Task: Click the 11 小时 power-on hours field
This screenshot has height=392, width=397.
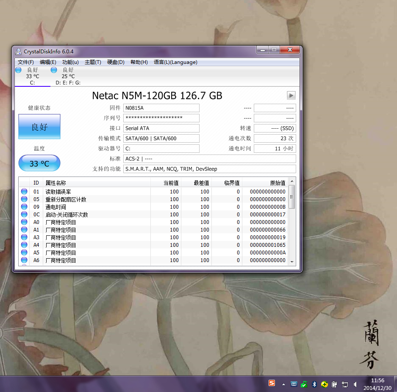Action: [275, 149]
